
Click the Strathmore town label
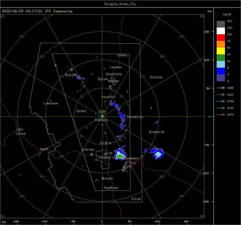coord(131,158)
